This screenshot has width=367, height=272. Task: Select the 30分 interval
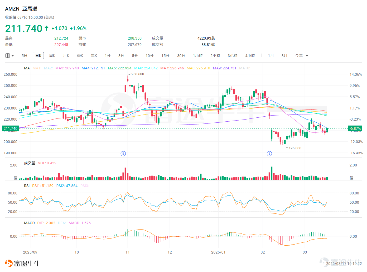tap(181, 56)
